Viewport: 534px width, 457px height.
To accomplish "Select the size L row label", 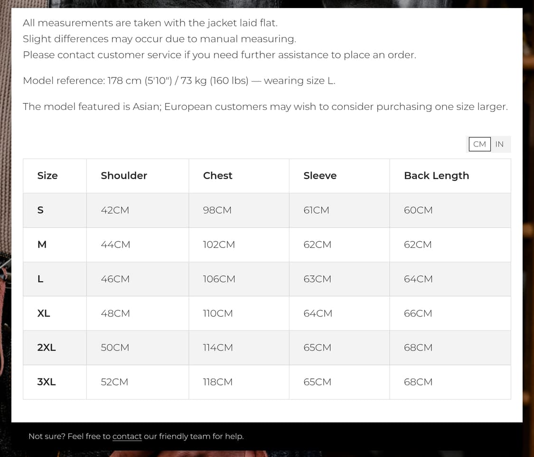I will (x=40, y=279).
